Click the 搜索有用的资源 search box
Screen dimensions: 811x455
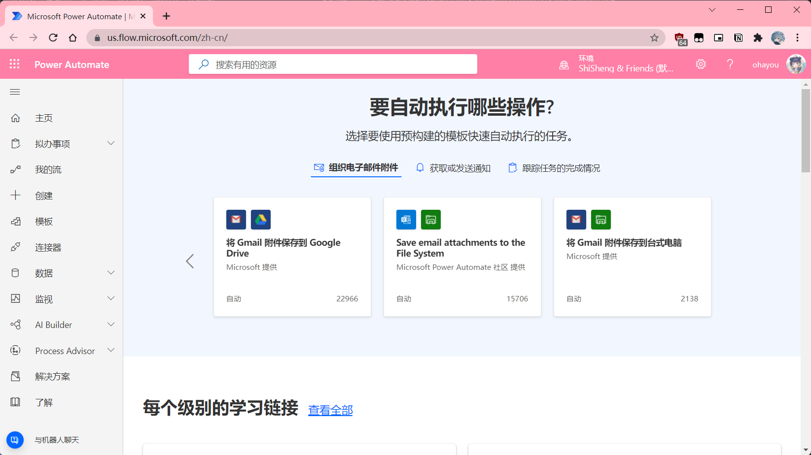(333, 64)
